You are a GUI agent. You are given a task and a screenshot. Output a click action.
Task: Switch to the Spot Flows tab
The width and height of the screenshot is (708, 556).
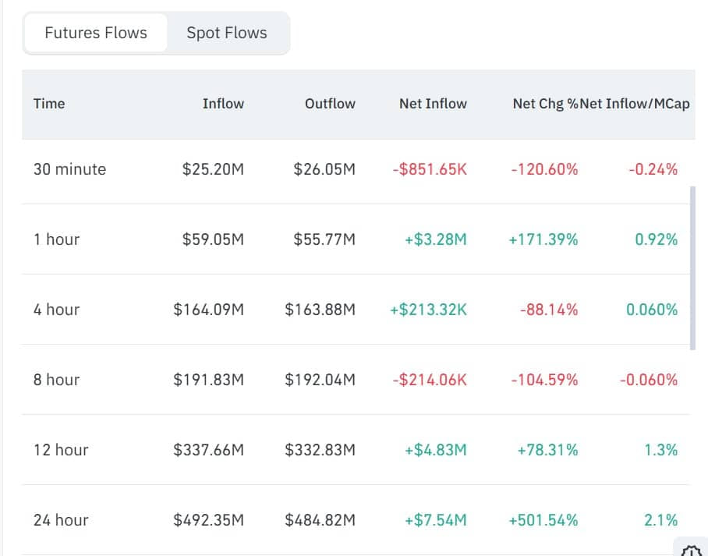click(x=226, y=33)
